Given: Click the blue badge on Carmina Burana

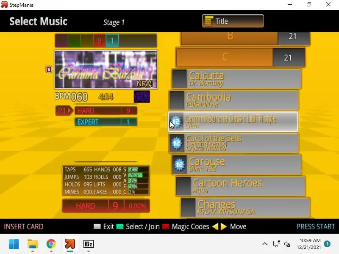Looking at the screenshot, I should 176,121.
